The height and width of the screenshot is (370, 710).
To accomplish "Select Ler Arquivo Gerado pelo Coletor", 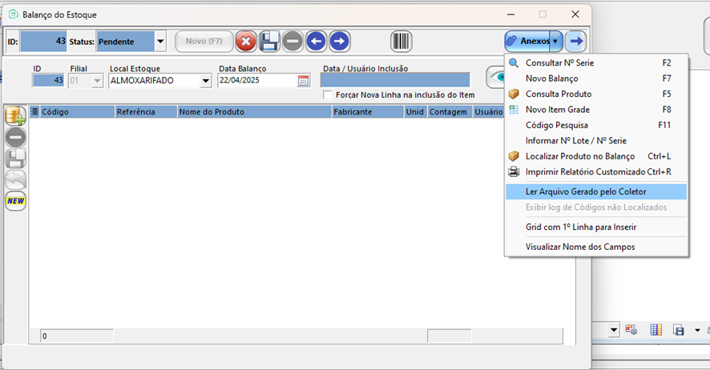I will click(596, 191).
